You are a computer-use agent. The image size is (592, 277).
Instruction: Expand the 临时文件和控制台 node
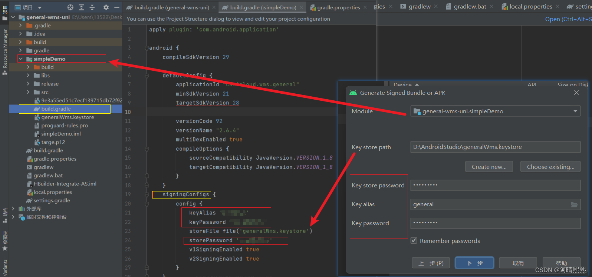13,217
